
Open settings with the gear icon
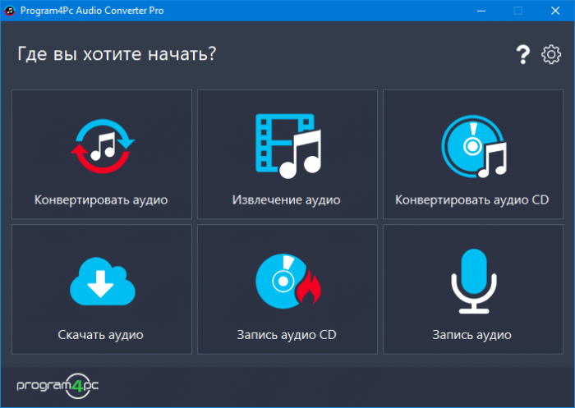coord(551,55)
